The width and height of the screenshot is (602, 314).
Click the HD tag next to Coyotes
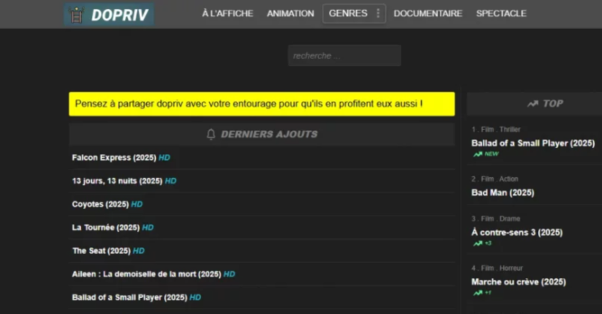(x=136, y=204)
